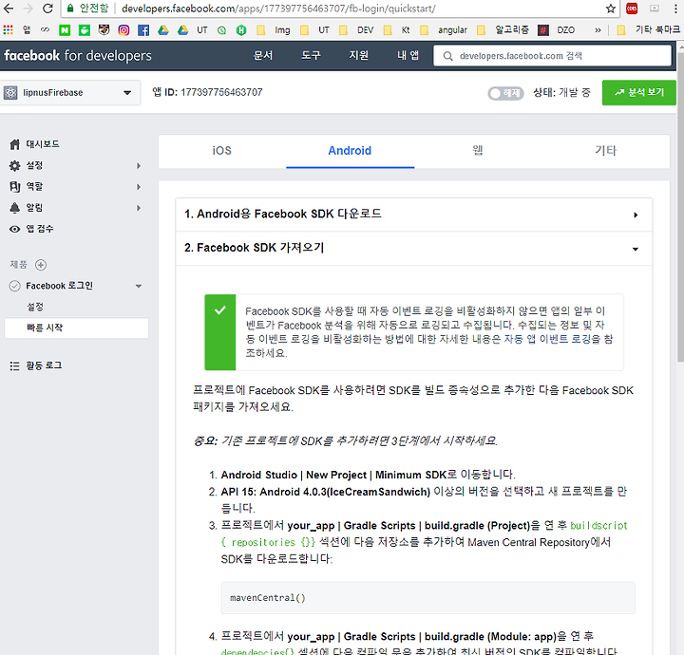Open the DEV bookmark folder
Viewport: 684px width, 655px height.
(356, 29)
